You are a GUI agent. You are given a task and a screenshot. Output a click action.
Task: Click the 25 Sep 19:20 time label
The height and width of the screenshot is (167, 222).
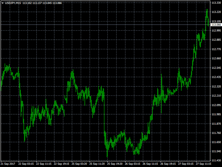115,164
